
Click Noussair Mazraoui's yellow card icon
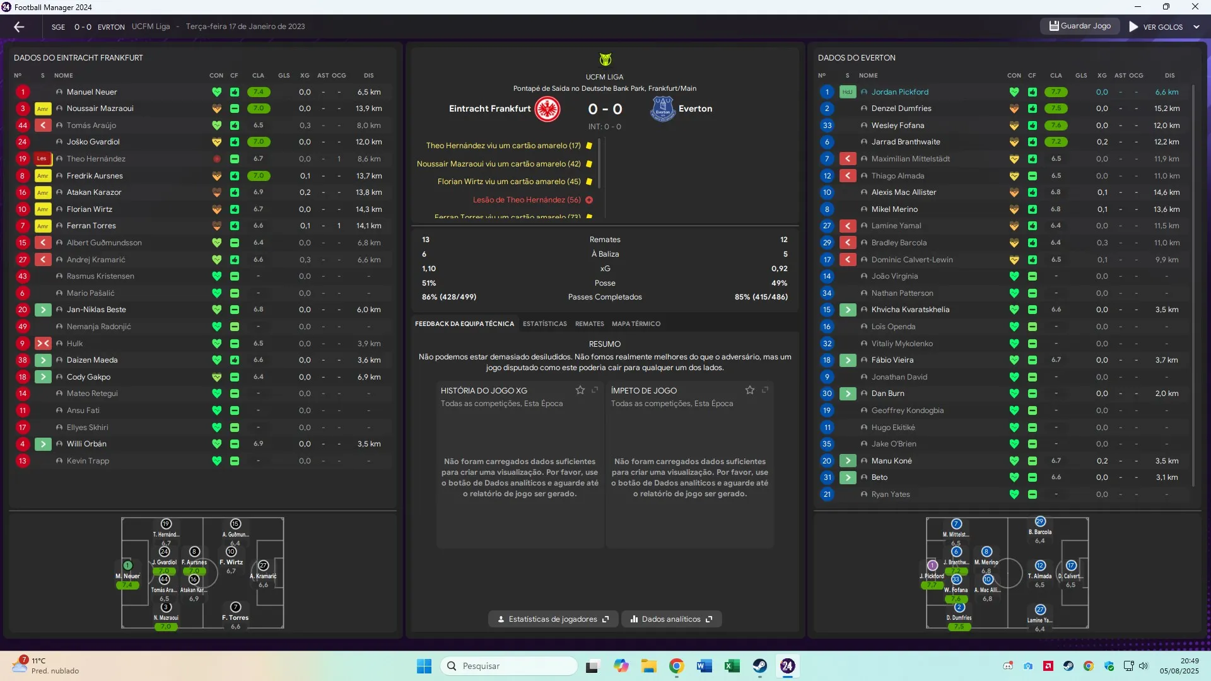pyautogui.click(x=42, y=108)
